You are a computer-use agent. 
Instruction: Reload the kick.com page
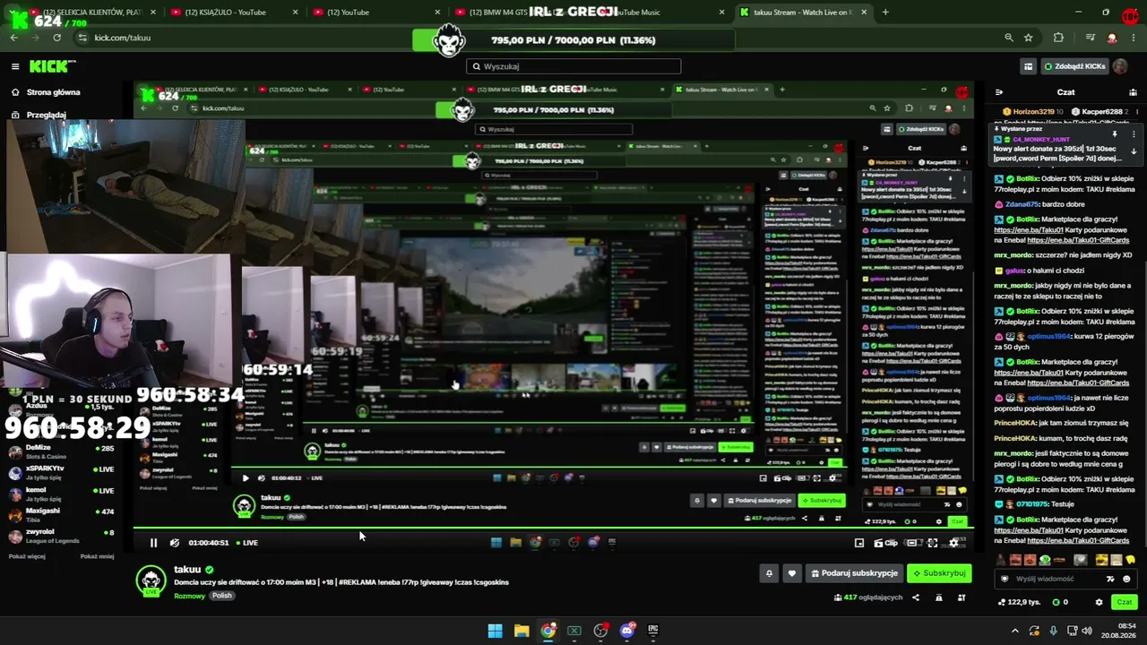[x=56, y=38]
